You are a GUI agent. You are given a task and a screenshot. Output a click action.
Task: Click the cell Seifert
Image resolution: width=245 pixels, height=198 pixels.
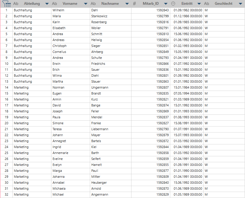[111, 159]
